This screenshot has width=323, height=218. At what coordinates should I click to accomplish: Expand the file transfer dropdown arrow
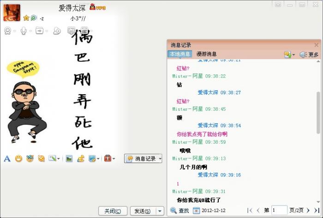click(x=47, y=31)
